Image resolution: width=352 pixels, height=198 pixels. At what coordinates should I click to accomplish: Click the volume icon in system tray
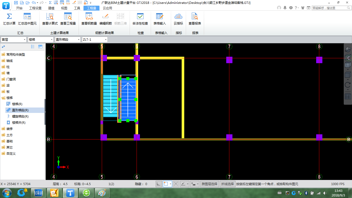click(x=324, y=193)
